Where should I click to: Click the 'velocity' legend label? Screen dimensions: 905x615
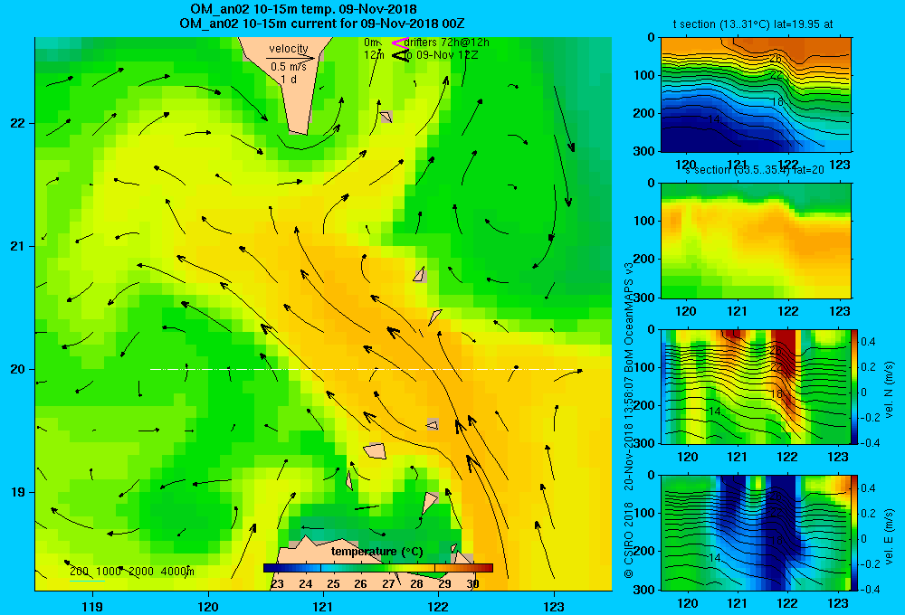pyautogui.click(x=289, y=49)
